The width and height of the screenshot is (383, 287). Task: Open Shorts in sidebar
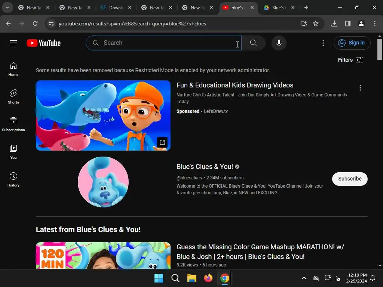point(13,97)
